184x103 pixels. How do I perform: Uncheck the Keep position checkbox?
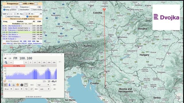4,10
